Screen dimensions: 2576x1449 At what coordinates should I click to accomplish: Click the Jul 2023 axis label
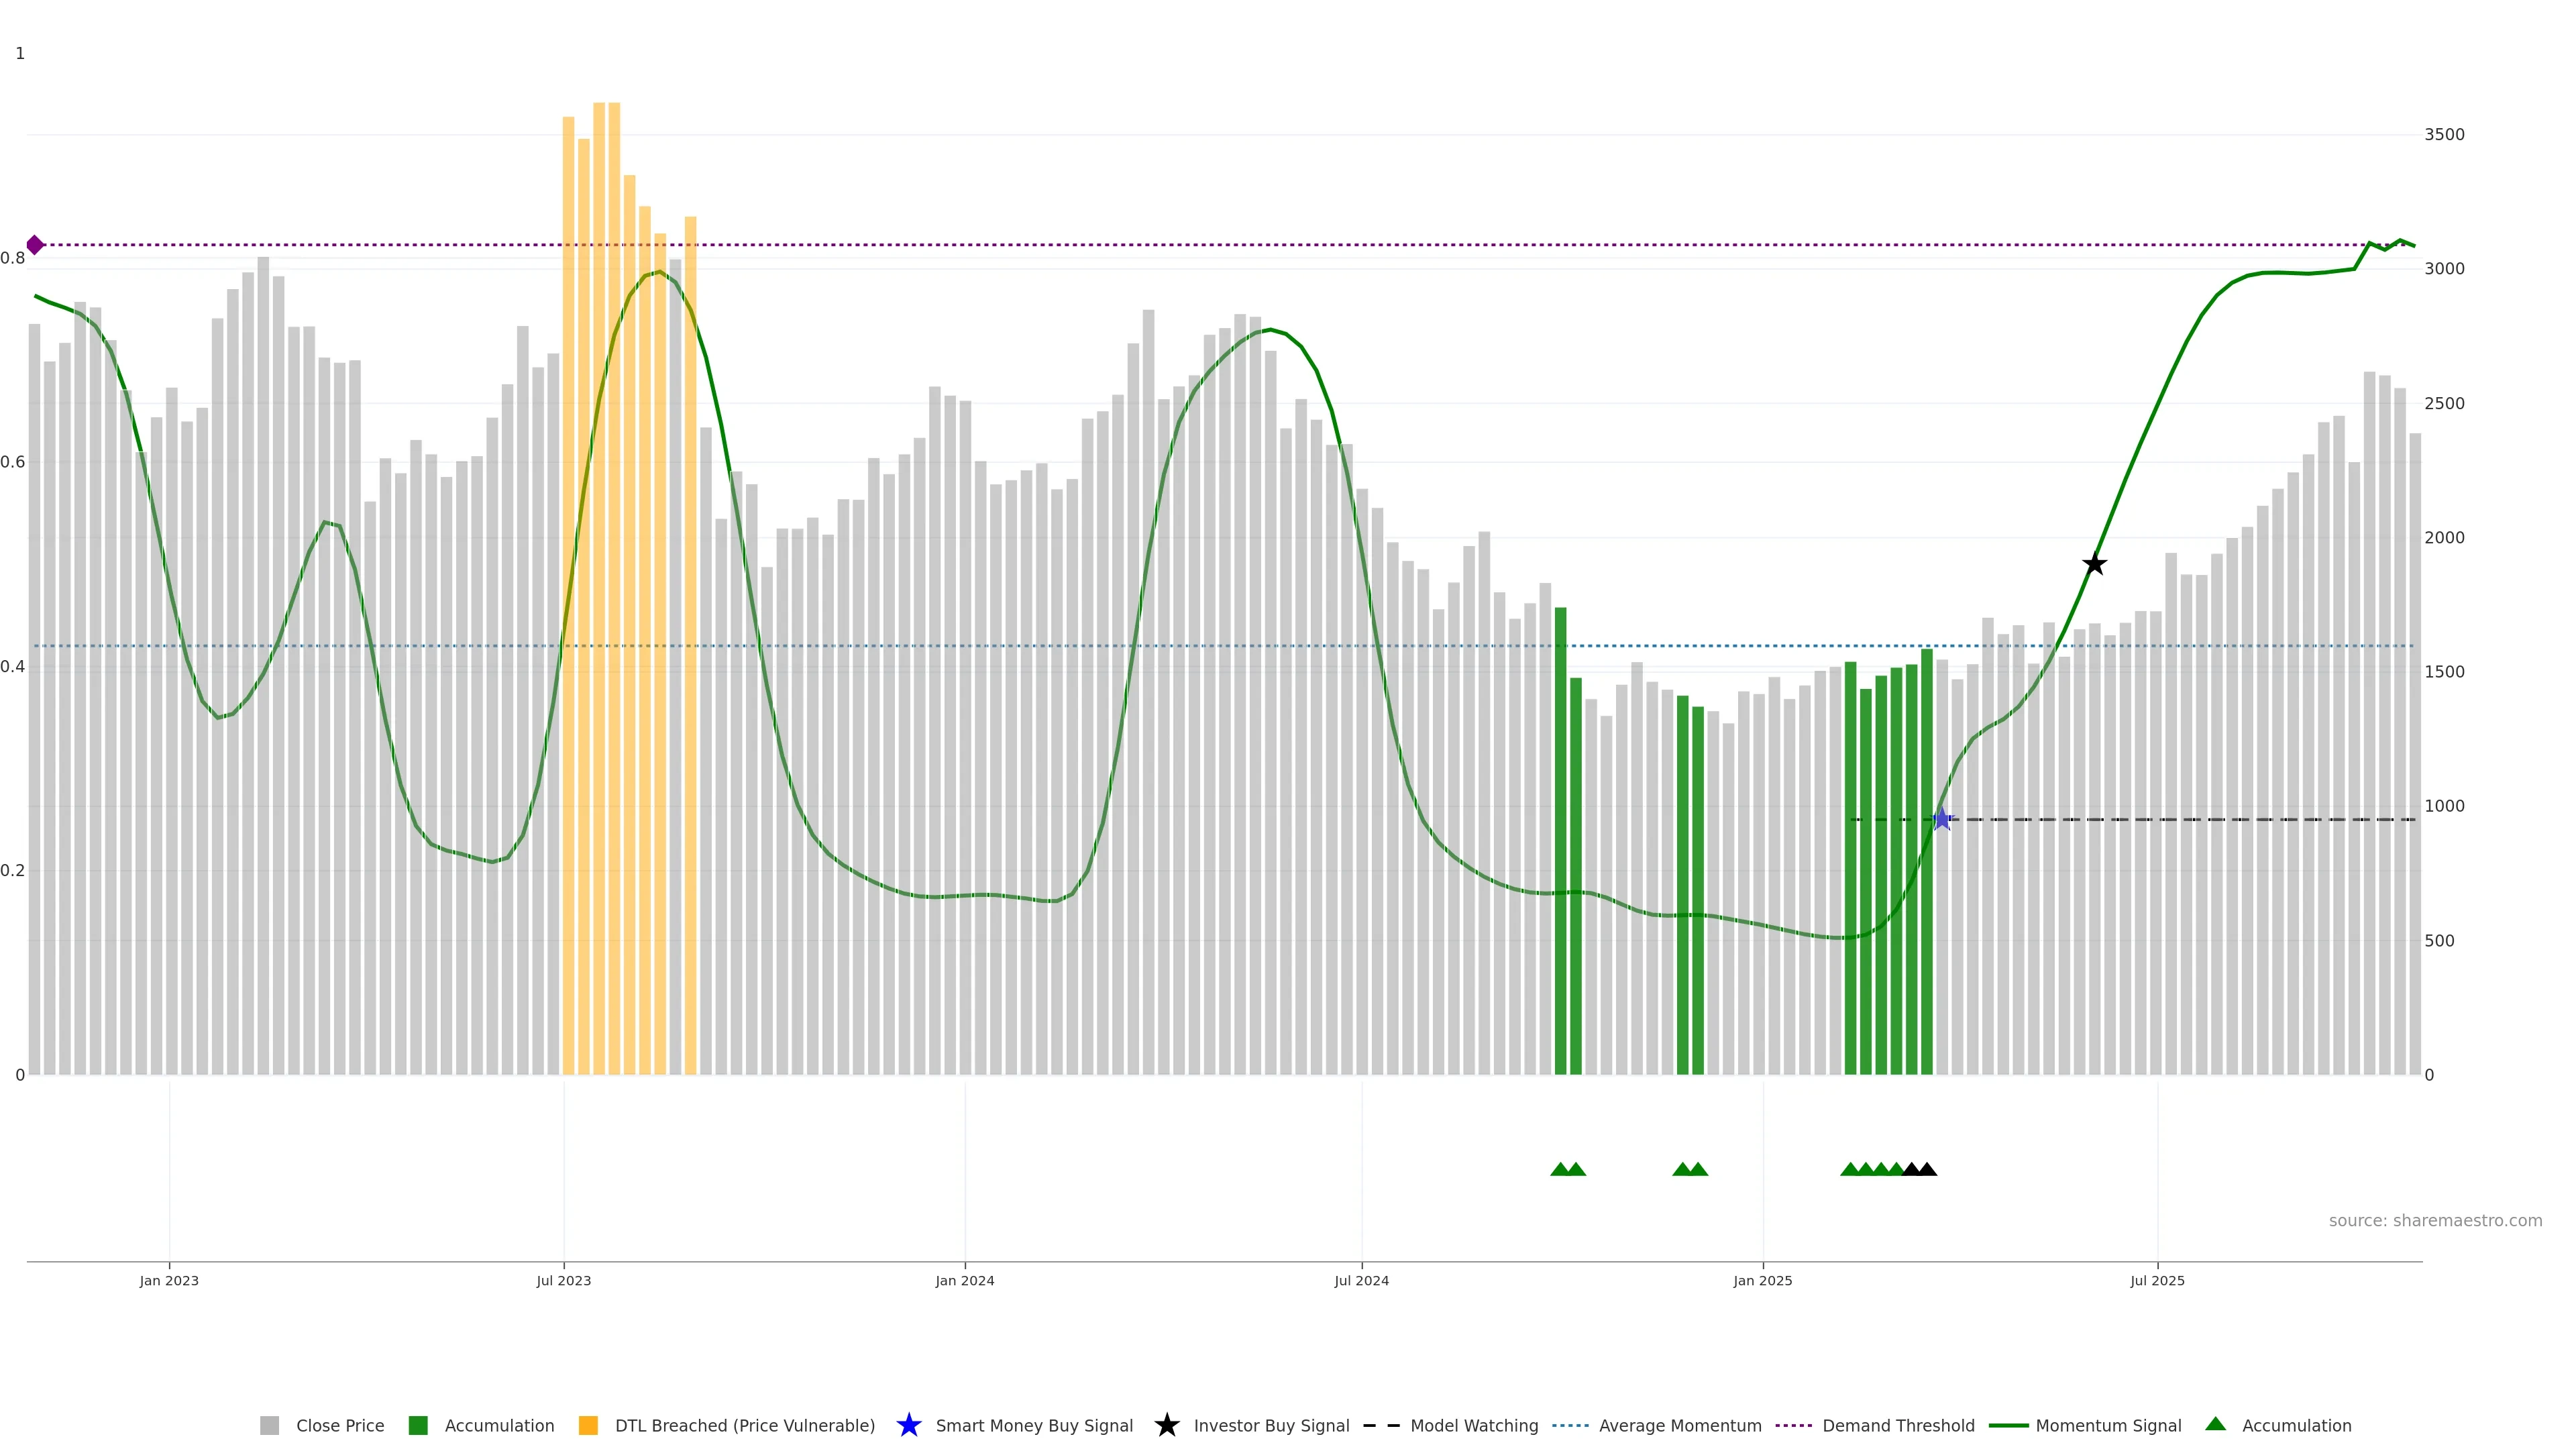pos(563,1280)
